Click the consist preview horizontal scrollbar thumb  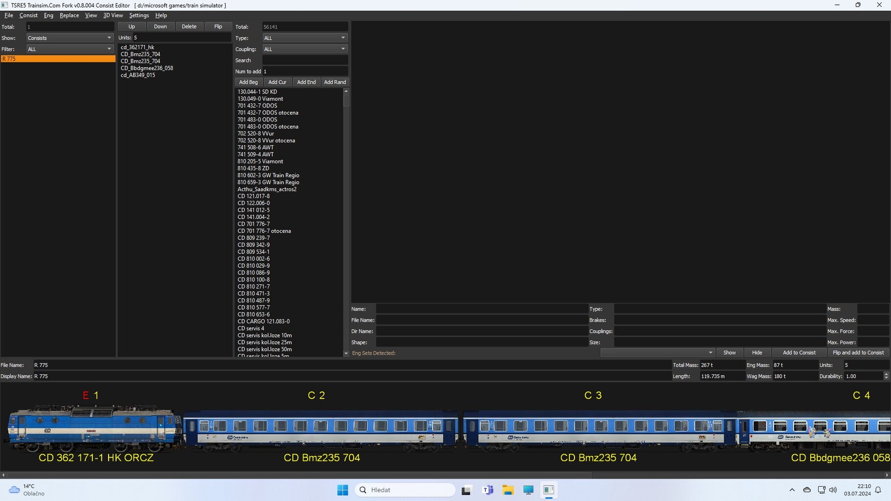(x=299, y=475)
